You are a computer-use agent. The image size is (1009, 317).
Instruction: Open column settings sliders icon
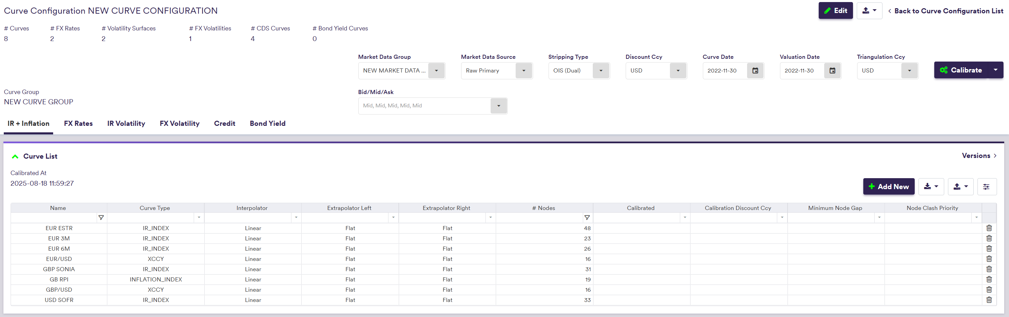pos(986,186)
